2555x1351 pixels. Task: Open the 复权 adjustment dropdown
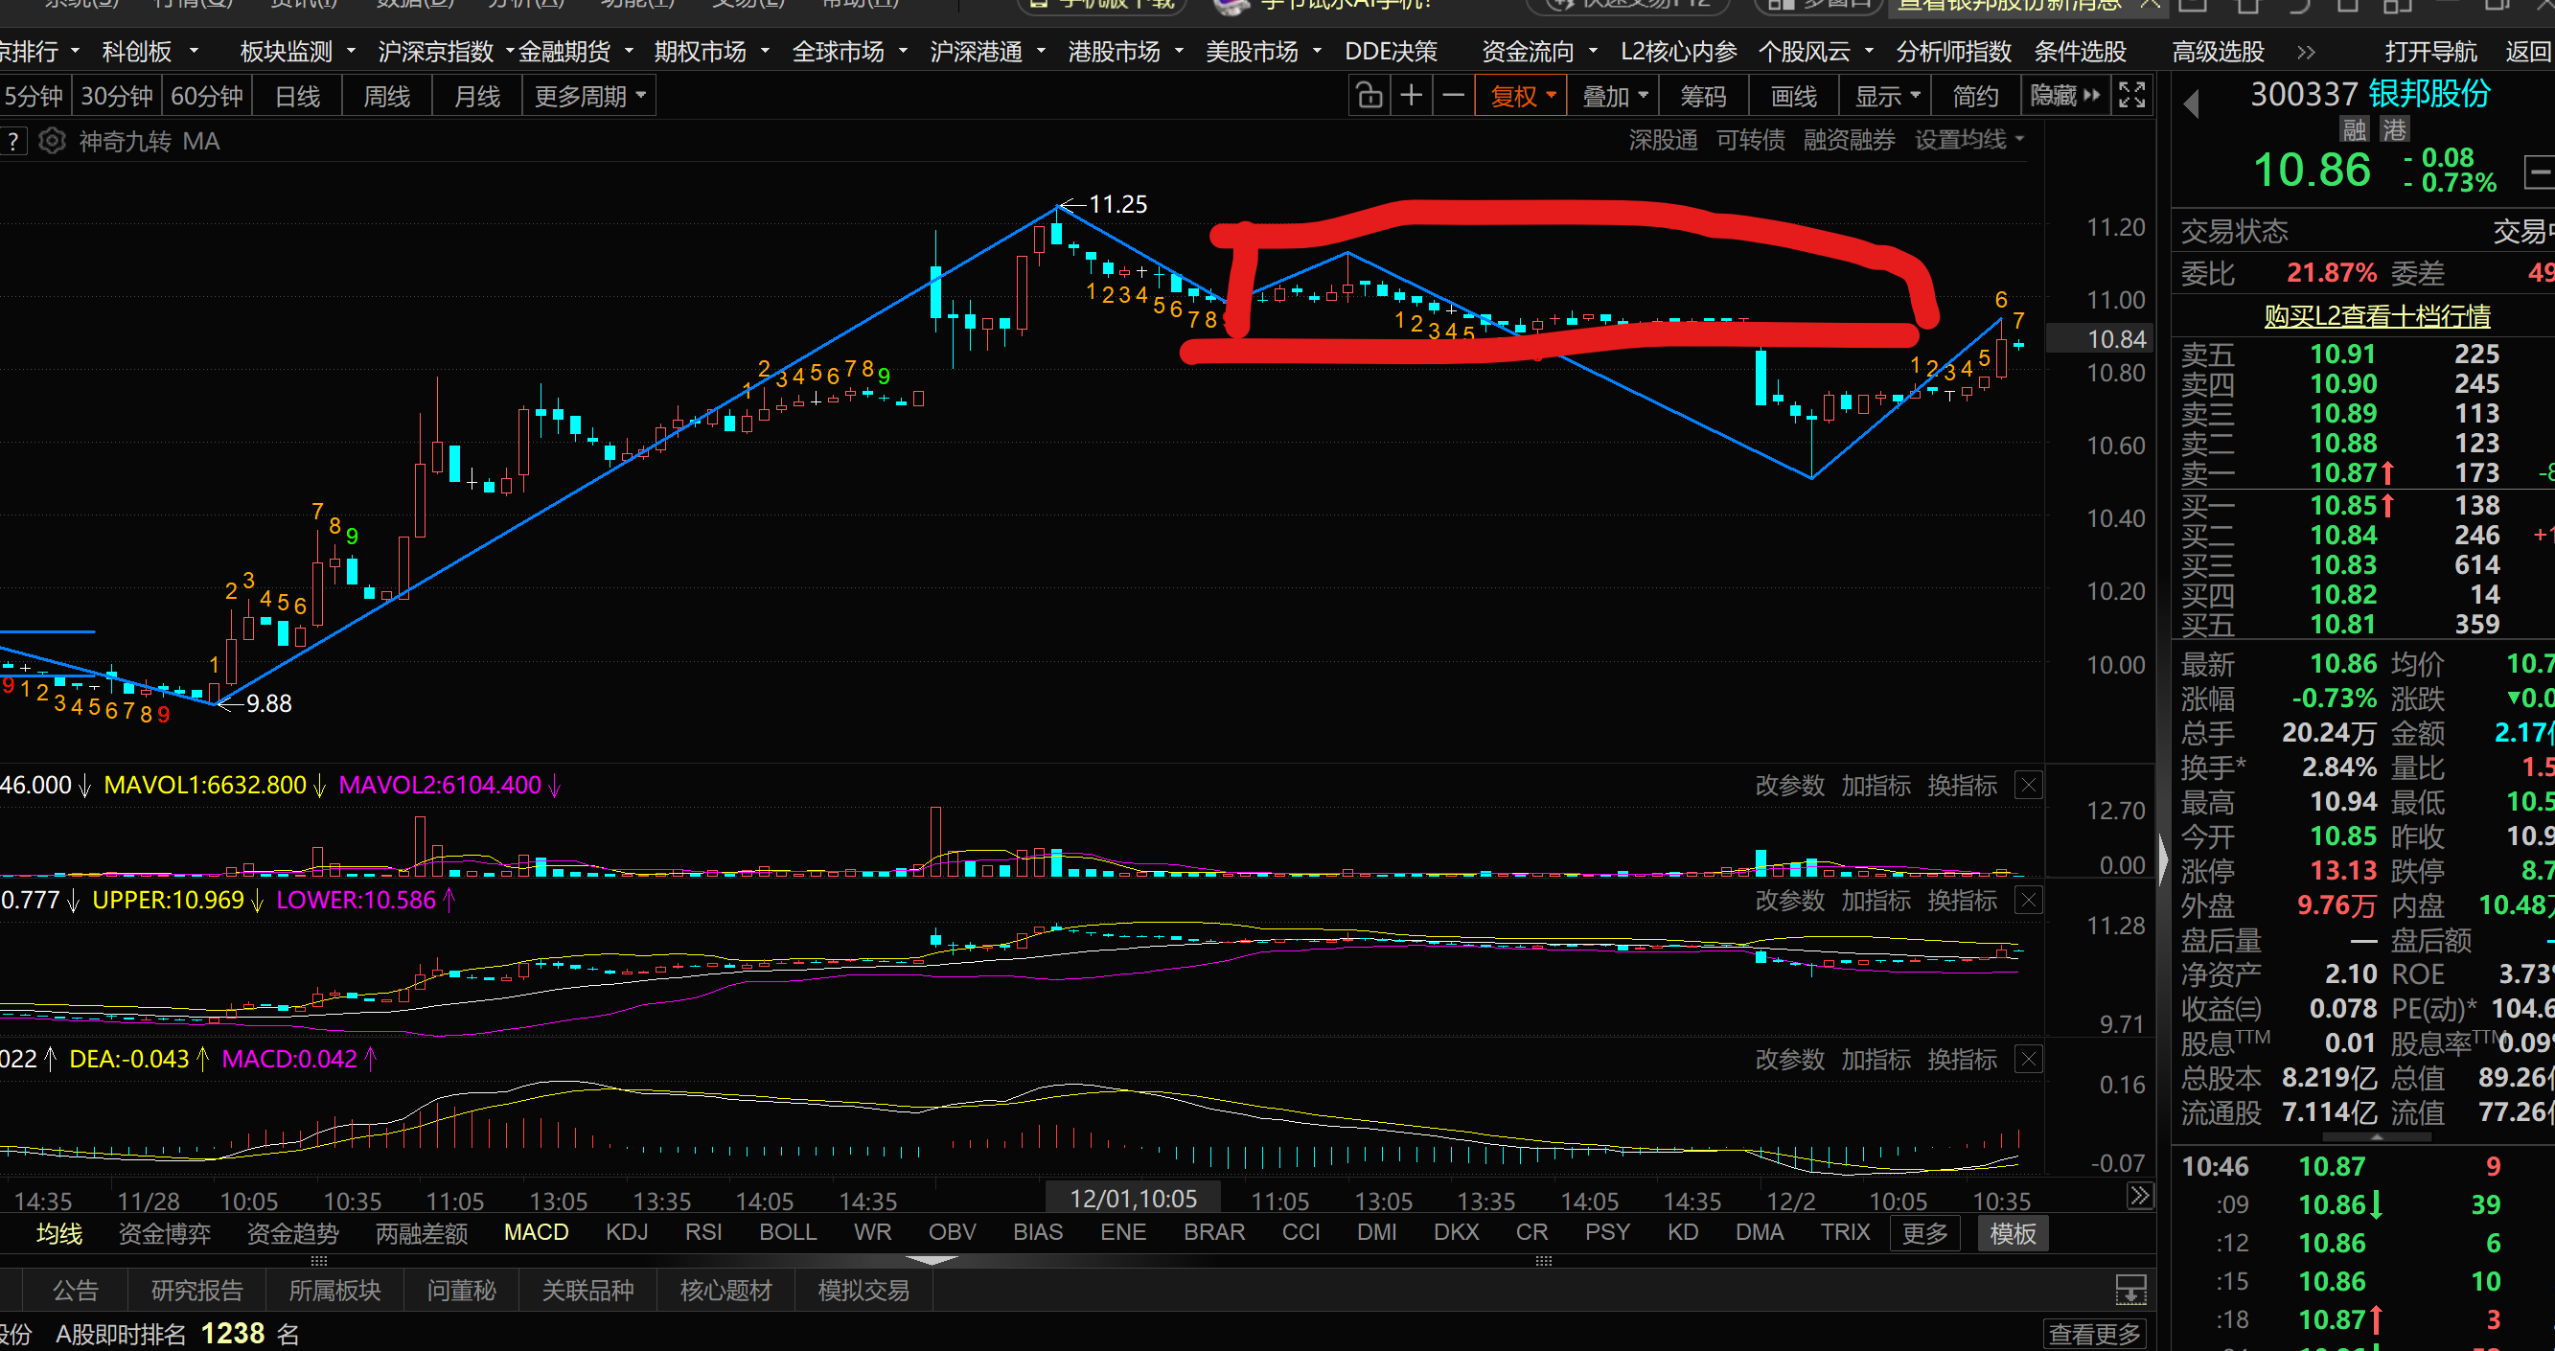coord(1521,96)
